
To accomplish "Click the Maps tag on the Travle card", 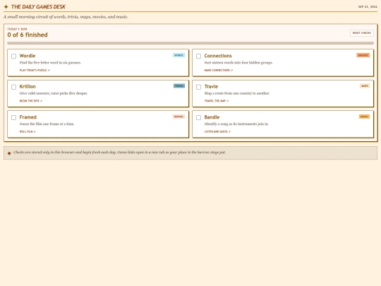I will 365,86.
